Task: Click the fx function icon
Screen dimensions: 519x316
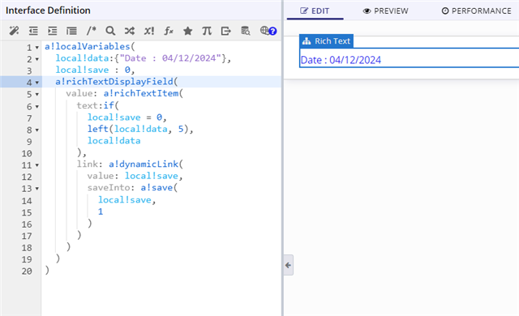Action: [x=169, y=31]
